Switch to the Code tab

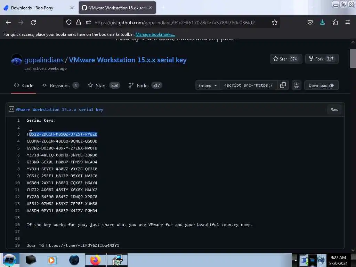coord(24,86)
